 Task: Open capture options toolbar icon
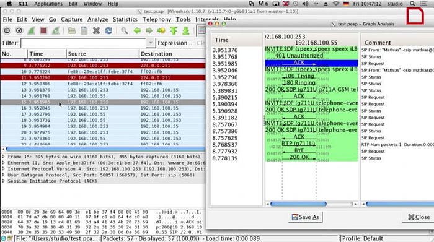pos(19,30)
